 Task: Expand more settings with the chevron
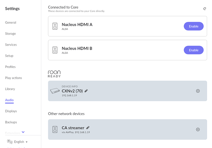(x=23, y=132)
